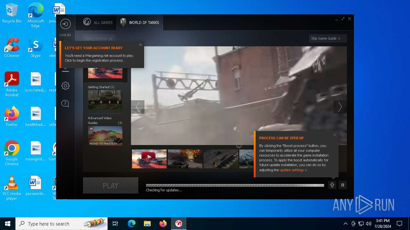Close the process speed up tooltip
The height and width of the screenshot is (230, 410).
click(x=335, y=135)
